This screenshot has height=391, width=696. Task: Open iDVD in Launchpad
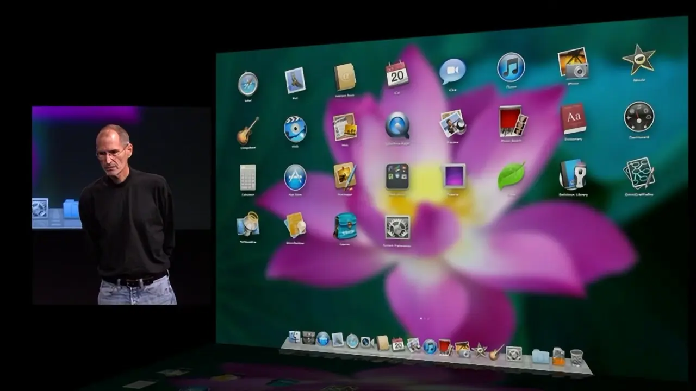[x=295, y=129]
